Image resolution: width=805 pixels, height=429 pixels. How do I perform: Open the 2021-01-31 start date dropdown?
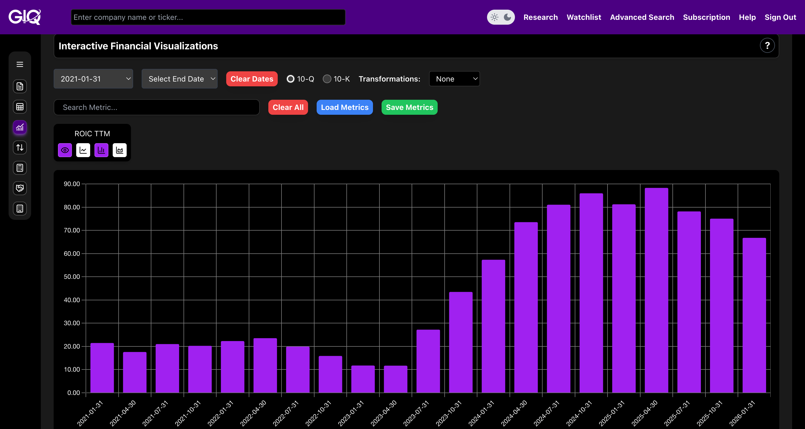[x=93, y=79]
